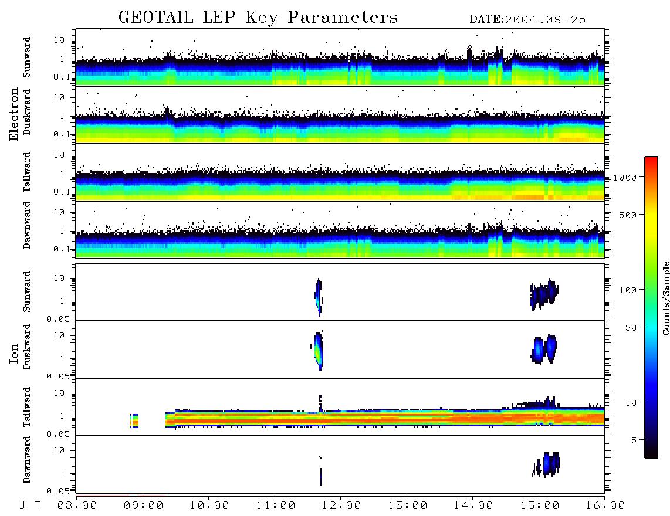The height and width of the screenshot is (516, 670).
Task: Click the Ion "Dawnward" panel label
Action: [27, 460]
